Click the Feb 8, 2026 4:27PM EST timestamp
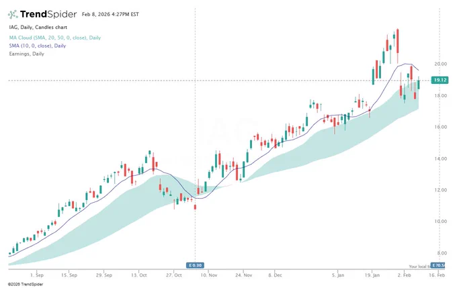The width and height of the screenshot is (457, 288). [x=110, y=14]
